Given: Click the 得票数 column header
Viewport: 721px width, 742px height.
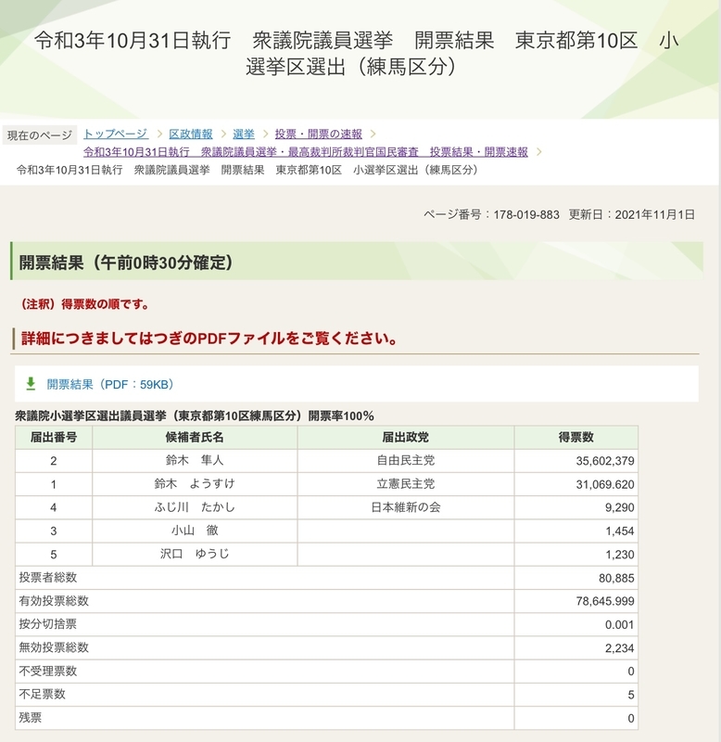Looking at the screenshot, I should (576, 437).
